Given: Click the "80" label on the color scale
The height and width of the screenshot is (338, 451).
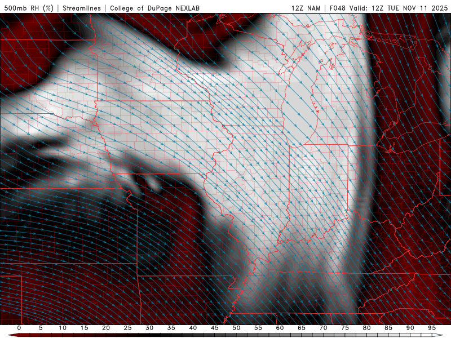Looking at the screenshot, I should point(366,328).
